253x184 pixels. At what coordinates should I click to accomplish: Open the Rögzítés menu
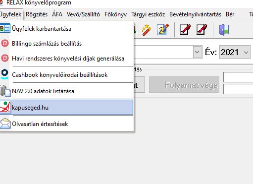click(x=37, y=14)
